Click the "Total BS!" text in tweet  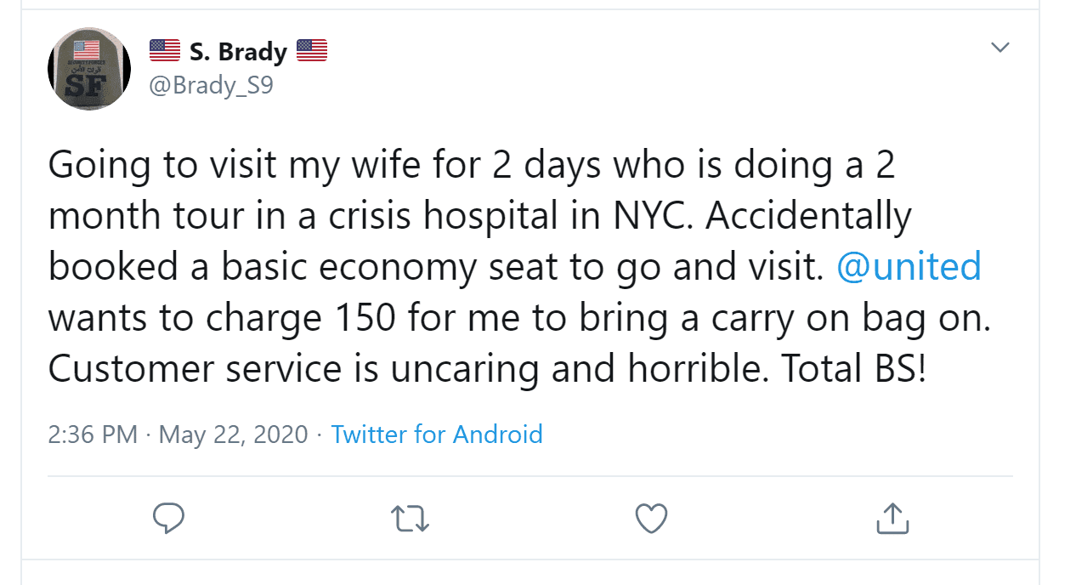[x=853, y=368]
